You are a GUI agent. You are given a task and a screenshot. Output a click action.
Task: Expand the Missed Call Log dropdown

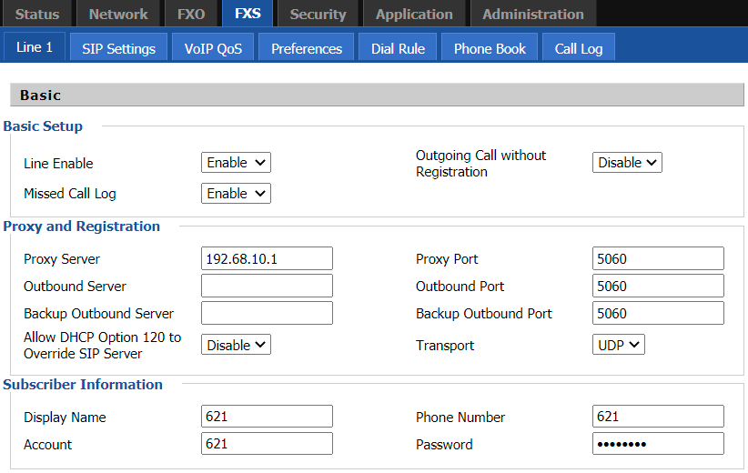pos(236,194)
